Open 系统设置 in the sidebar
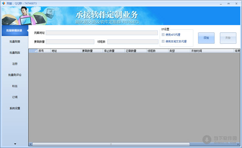 click(15, 108)
